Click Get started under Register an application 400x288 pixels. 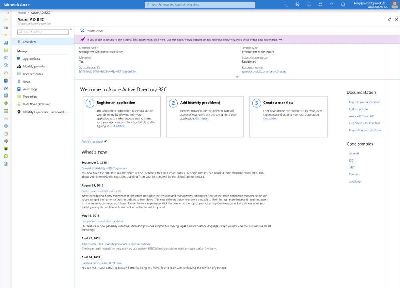[117, 126]
